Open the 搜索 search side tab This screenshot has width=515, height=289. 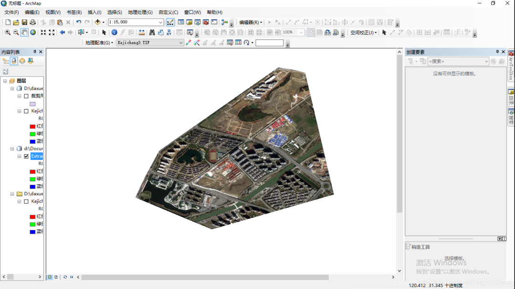(x=511, y=117)
